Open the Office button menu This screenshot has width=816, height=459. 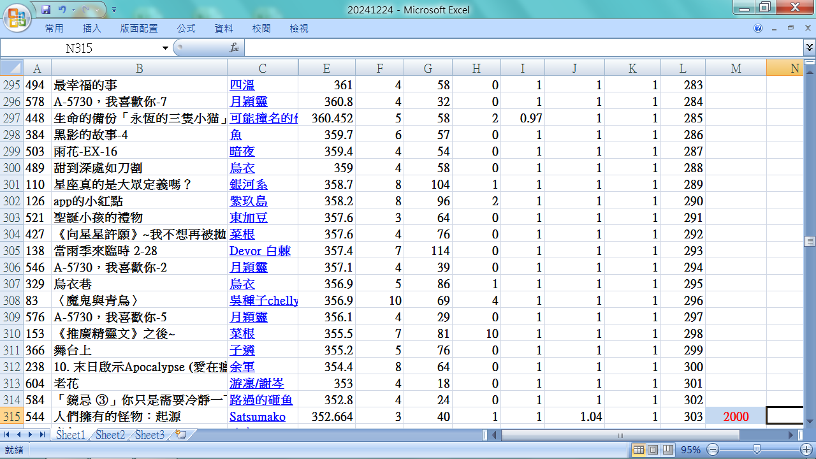point(17,17)
